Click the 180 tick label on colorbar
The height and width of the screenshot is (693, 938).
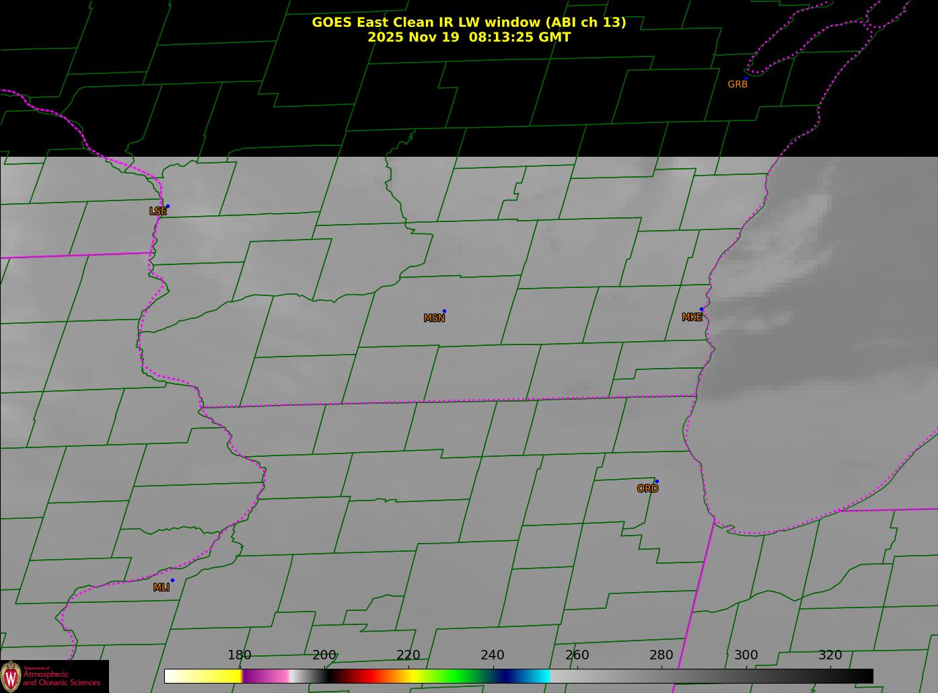239,655
